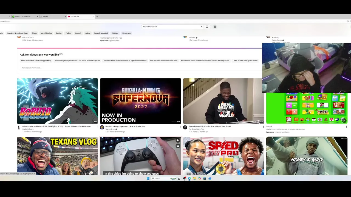
Task: Clear the NBA YOUNGBOY search text
Action: point(201,27)
